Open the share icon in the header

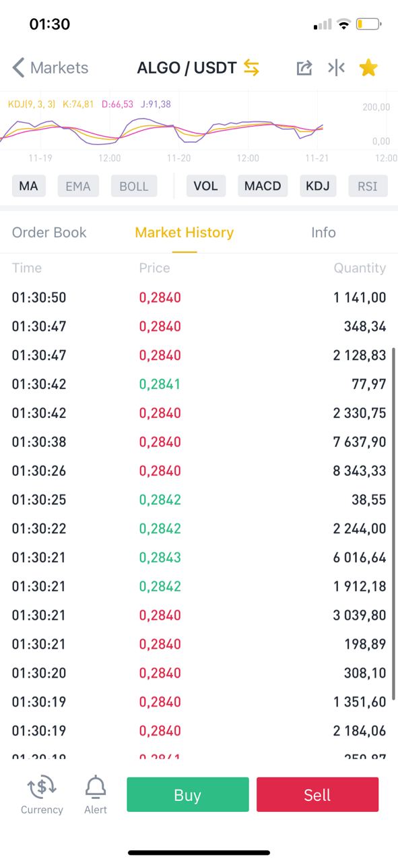tap(304, 67)
